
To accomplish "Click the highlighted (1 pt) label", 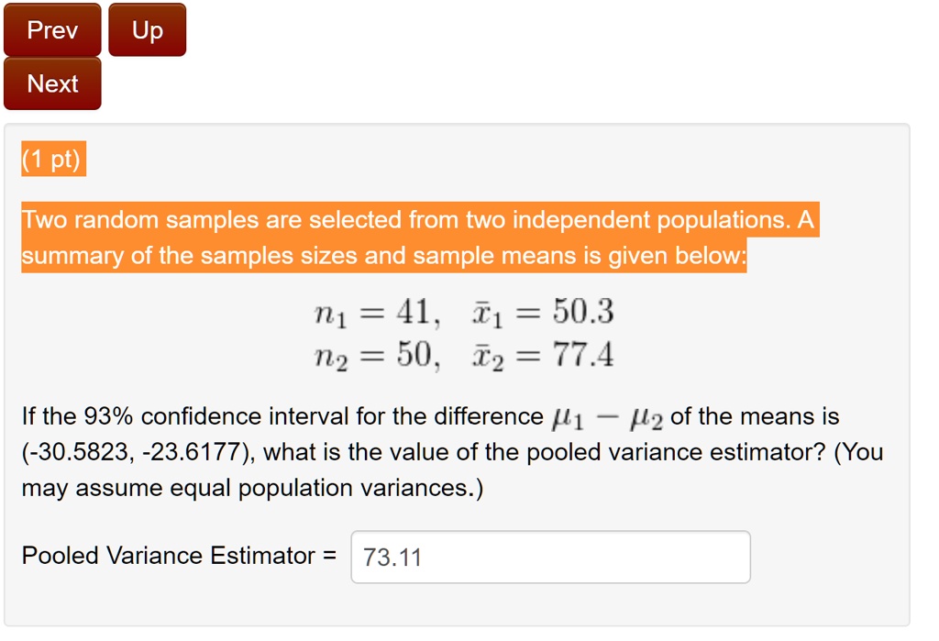I will click(x=53, y=159).
